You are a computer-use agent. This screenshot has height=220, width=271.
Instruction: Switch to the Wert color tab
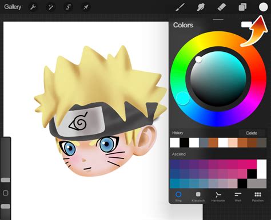click(238, 197)
